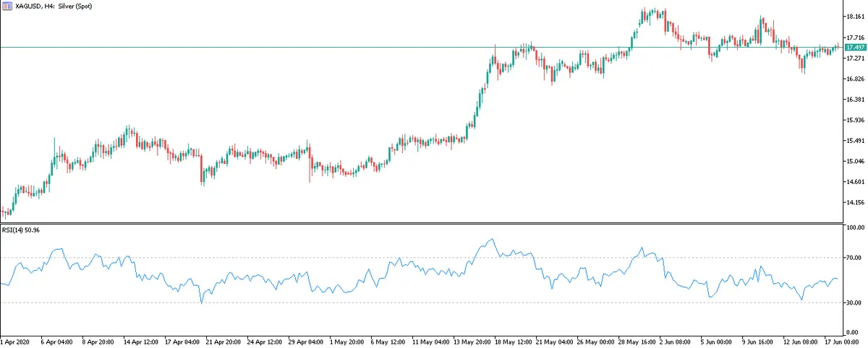Image resolution: width=868 pixels, height=348 pixels.
Task: Click the 30.00 RSI oversold level label
Action: (x=854, y=303)
